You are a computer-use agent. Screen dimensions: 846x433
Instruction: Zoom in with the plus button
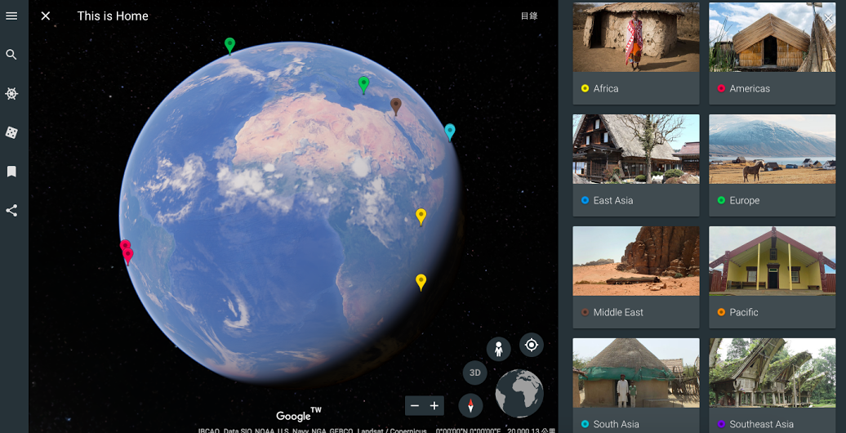coord(434,405)
